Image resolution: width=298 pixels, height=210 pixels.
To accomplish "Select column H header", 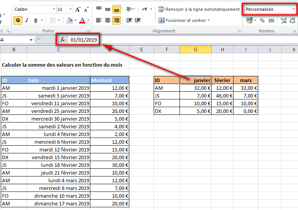I will click(x=222, y=49).
